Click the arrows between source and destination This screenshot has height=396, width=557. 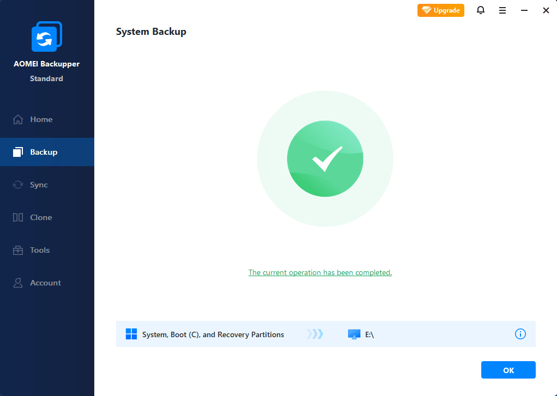(x=314, y=334)
